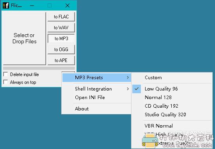
Task: Select the VBR Normal preset
Action: tap(172, 126)
